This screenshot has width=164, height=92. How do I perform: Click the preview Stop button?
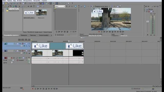coord(112,32)
